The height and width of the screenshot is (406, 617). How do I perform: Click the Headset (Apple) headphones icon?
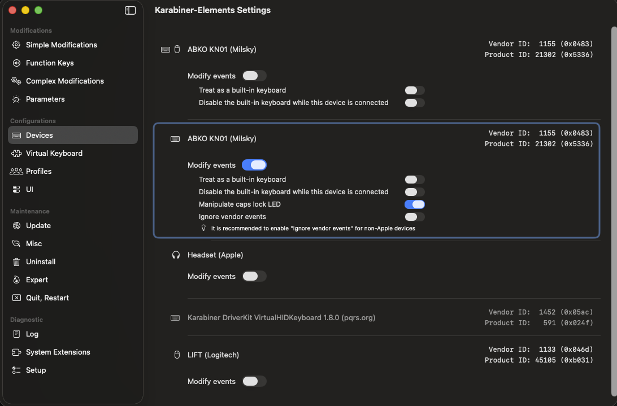pyautogui.click(x=176, y=255)
